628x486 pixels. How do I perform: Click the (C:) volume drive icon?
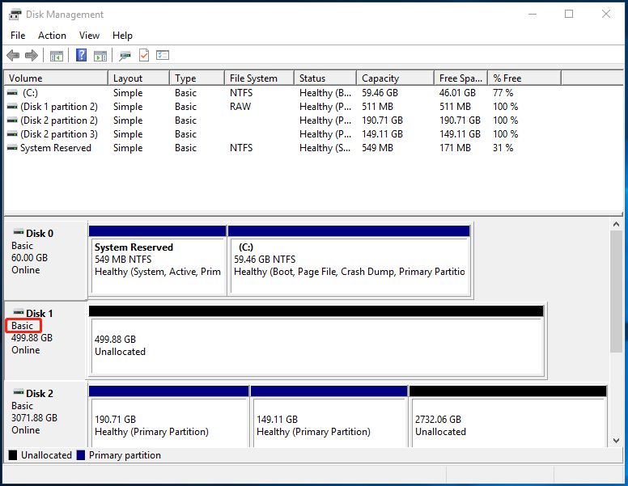tap(12, 93)
